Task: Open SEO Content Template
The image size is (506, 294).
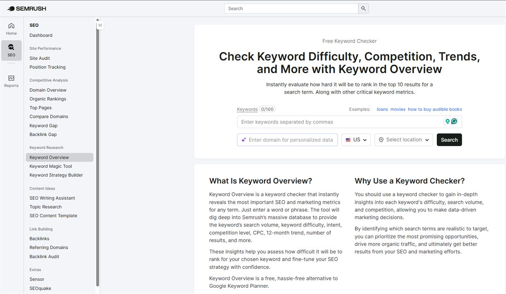Action: click(53, 216)
